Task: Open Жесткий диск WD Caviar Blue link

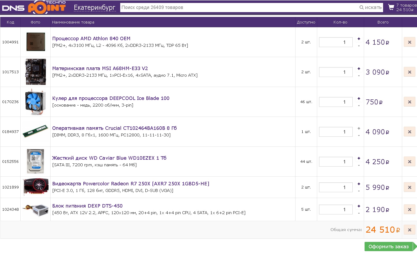Action: tap(109, 158)
